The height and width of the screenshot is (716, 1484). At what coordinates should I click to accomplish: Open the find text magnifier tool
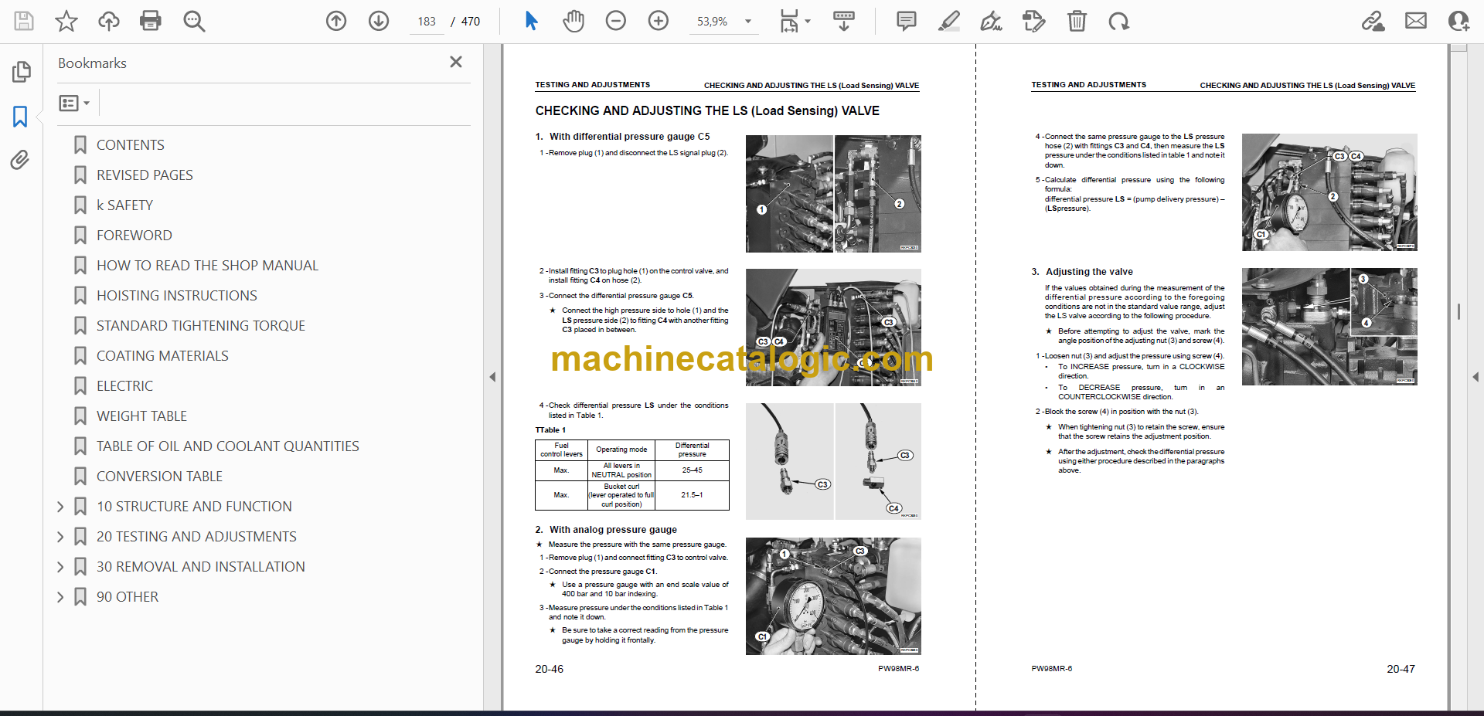194,21
